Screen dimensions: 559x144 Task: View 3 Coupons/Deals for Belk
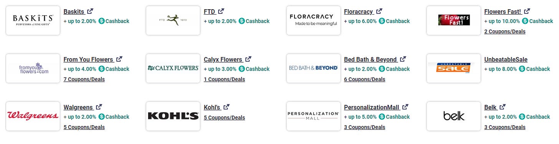[x=505, y=127]
